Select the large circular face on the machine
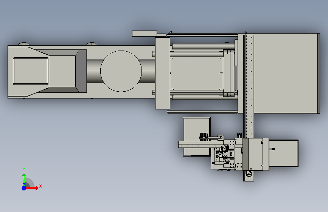The height and width of the screenshot is (212, 328). (121, 71)
